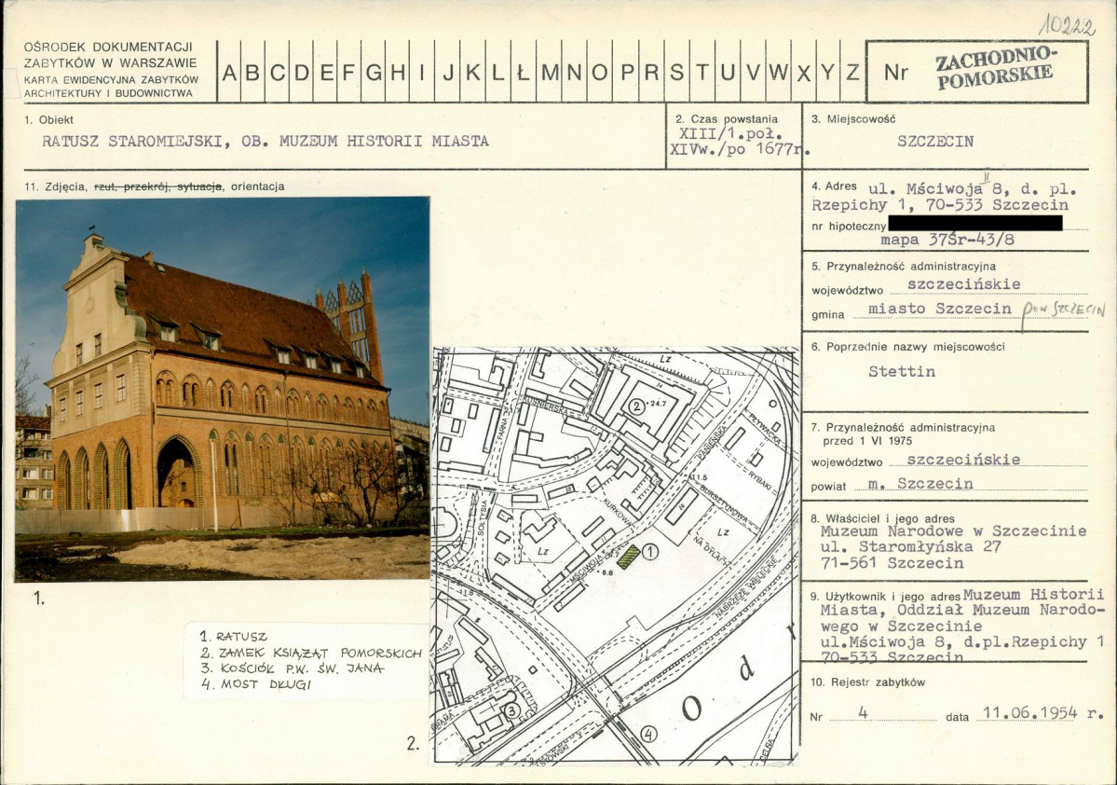Click legend entry "4. MOST DŁUGI"
The height and width of the screenshot is (785, 1117).
(x=256, y=684)
